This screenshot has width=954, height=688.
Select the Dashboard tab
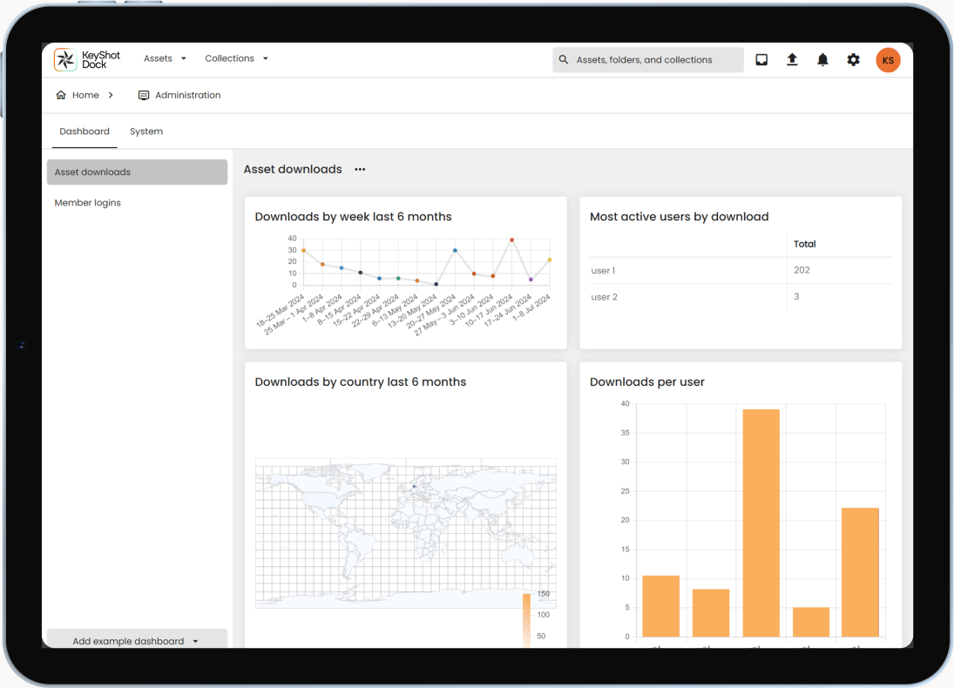tap(85, 132)
